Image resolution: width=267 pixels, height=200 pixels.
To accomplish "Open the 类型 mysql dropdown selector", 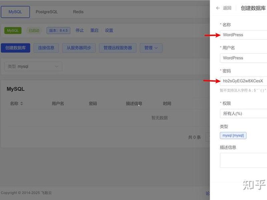I will [33, 66].
